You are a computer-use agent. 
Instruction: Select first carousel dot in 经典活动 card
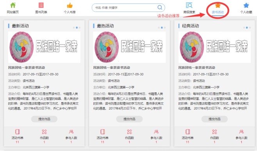(x=244, y=27)
